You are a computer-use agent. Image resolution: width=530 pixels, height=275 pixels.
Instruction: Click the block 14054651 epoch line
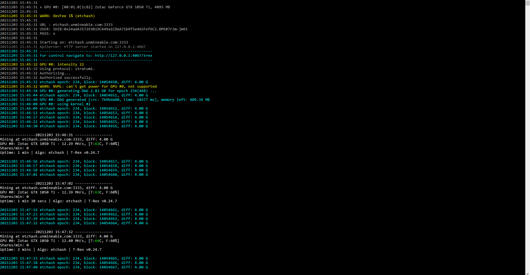click(74, 95)
